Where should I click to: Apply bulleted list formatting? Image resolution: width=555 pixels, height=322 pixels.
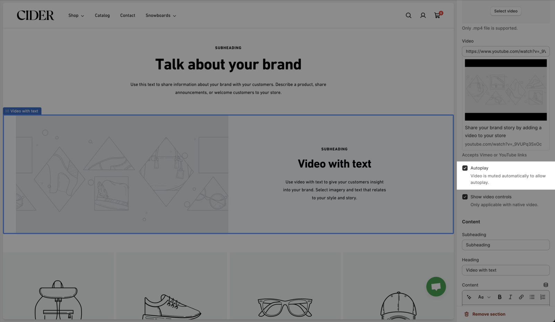tap(532, 297)
